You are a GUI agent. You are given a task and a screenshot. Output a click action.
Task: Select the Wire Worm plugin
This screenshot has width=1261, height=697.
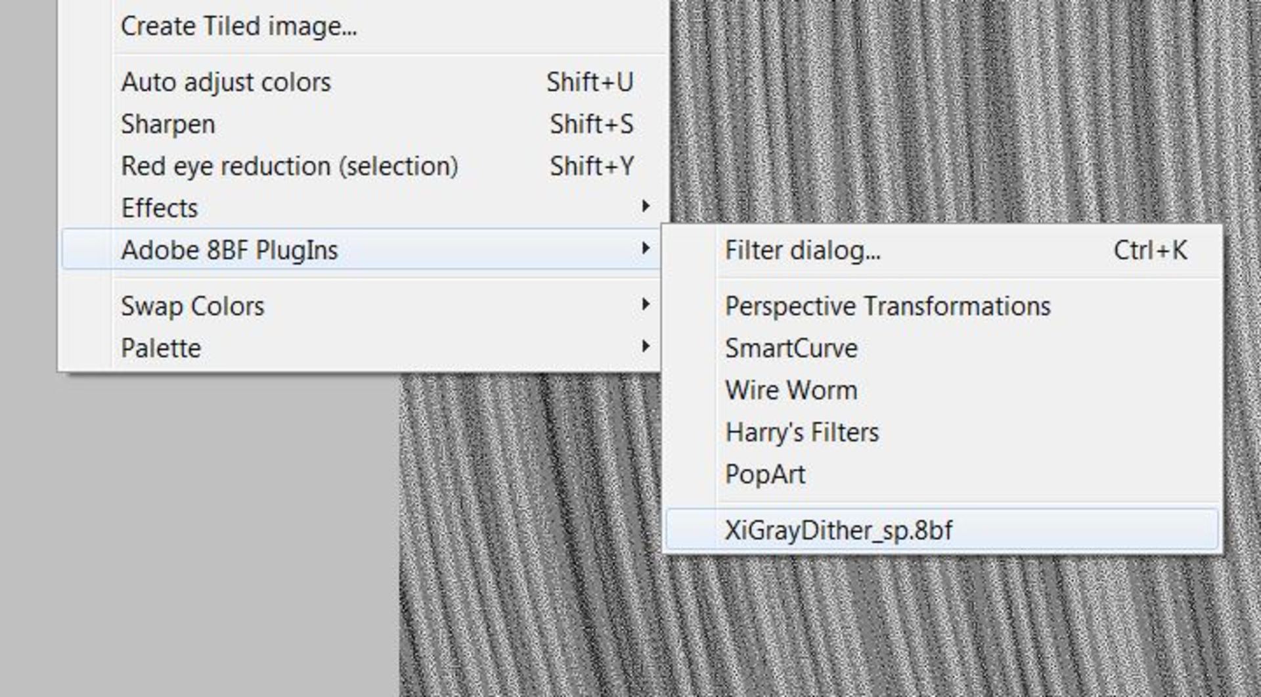click(x=791, y=391)
